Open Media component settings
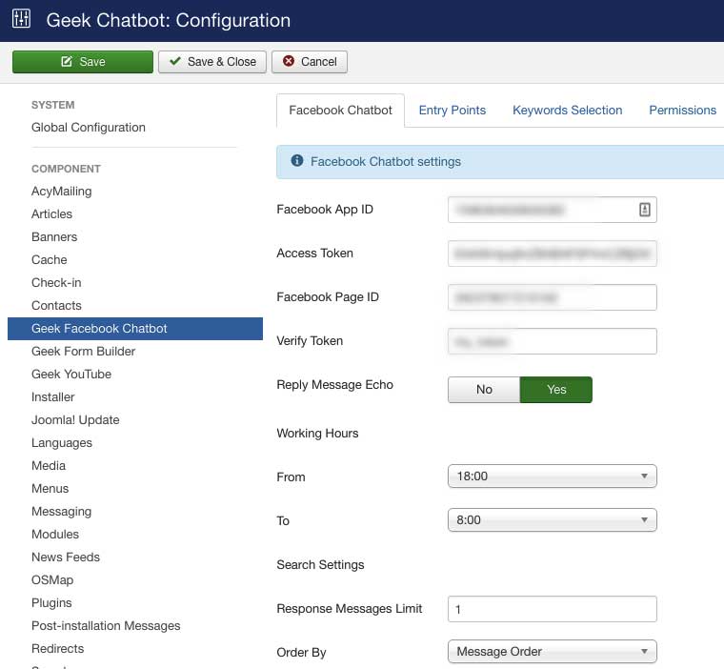Screen dimensions: 724x669 coord(49,466)
